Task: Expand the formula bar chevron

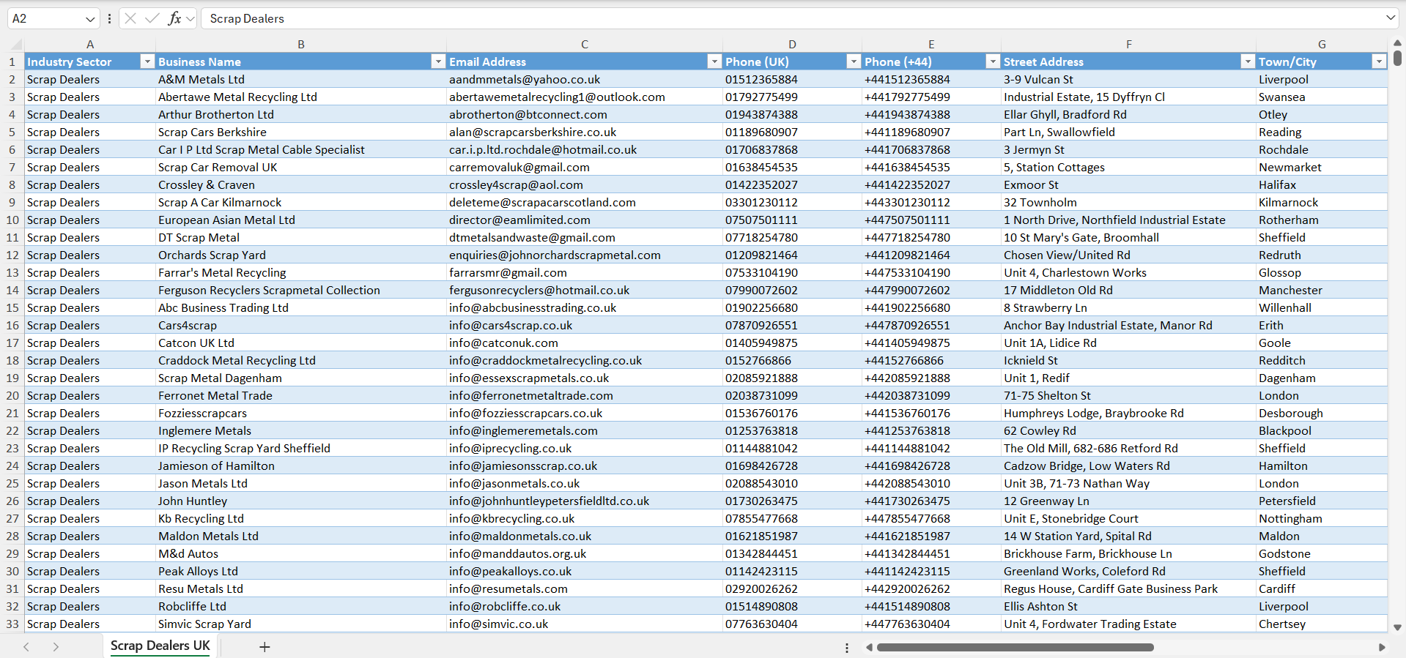Action: (1390, 18)
